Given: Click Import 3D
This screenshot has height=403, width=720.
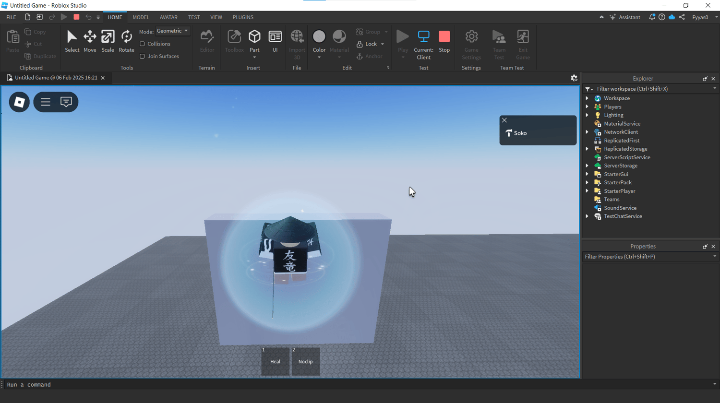Looking at the screenshot, I should (297, 44).
